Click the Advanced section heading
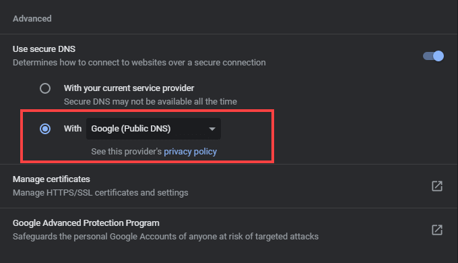Viewport: 458px width, 263px height. click(32, 19)
